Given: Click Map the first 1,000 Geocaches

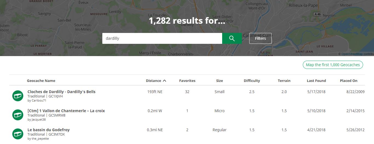Looking at the screenshot, I should click(333, 65).
